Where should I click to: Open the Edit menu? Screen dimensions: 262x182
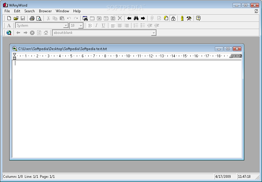pyautogui.click(x=17, y=11)
